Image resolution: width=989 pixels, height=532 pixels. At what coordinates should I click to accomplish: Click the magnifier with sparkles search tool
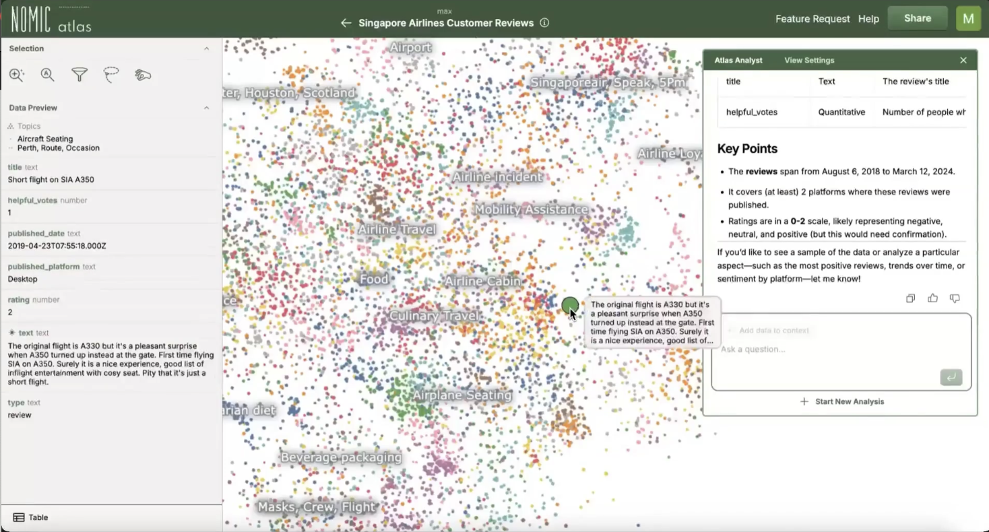pyautogui.click(x=17, y=75)
